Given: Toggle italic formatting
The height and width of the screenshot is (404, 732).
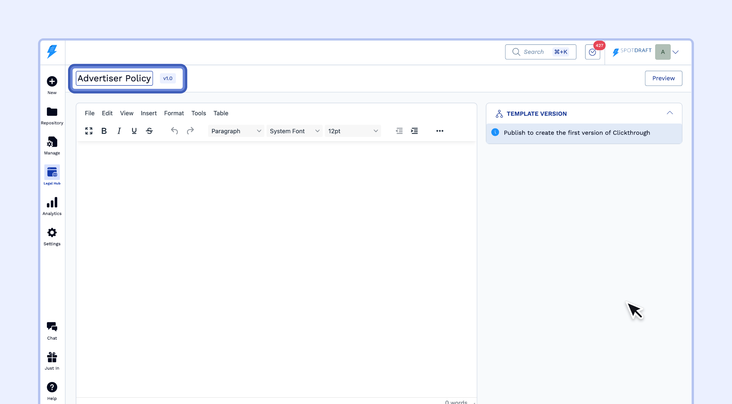Looking at the screenshot, I should (x=119, y=131).
